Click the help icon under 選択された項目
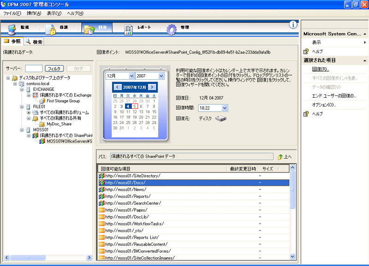The width and height of the screenshot is (369, 266). click(x=306, y=114)
